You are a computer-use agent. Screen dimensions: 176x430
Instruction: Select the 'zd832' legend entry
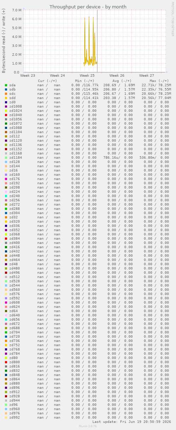coord(15,371)
